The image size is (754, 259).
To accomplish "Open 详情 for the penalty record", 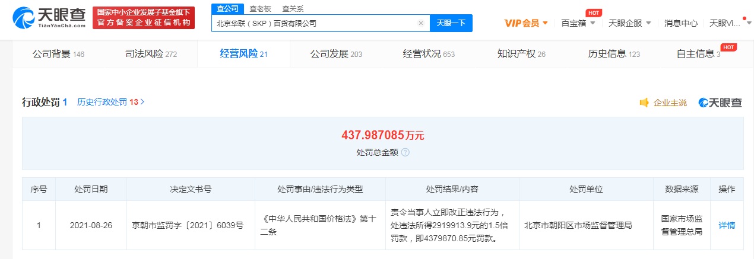I will [727, 225].
